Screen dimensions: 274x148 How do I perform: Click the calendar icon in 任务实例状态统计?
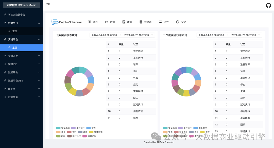click(x=152, y=35)
